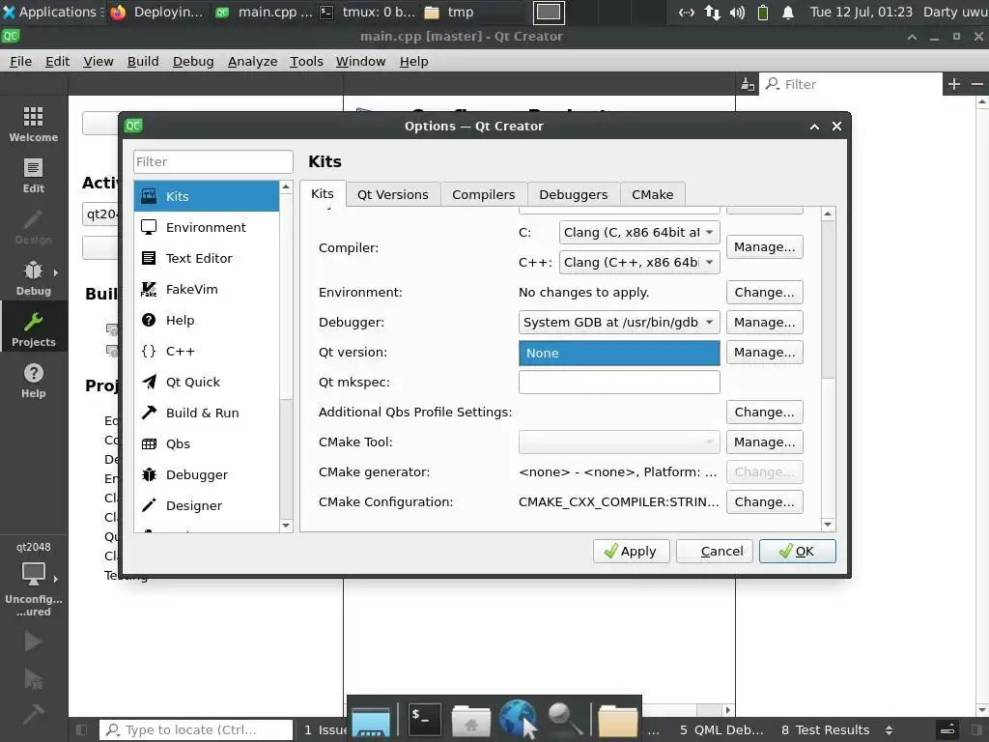Image resolution: width=989 pixels, height=742 pixels.
Task: Click the Run play button in sidebar
Action: tap(34, 642)
